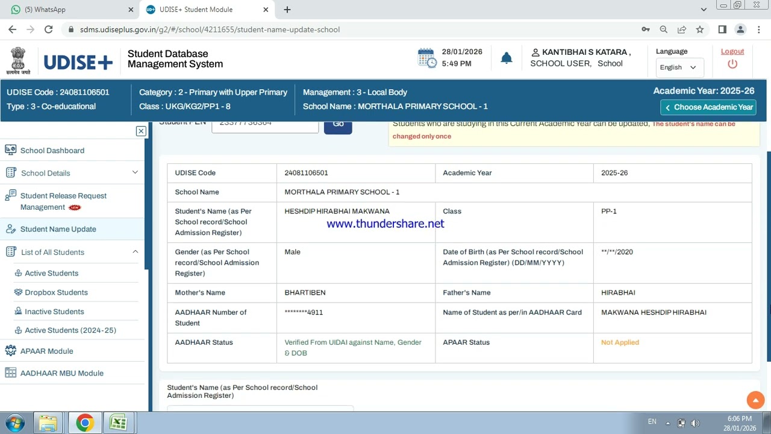This screenshot has height=434, width=771.
Task: Click the Choose Academic Year button
Action: (x=708, y=107)
